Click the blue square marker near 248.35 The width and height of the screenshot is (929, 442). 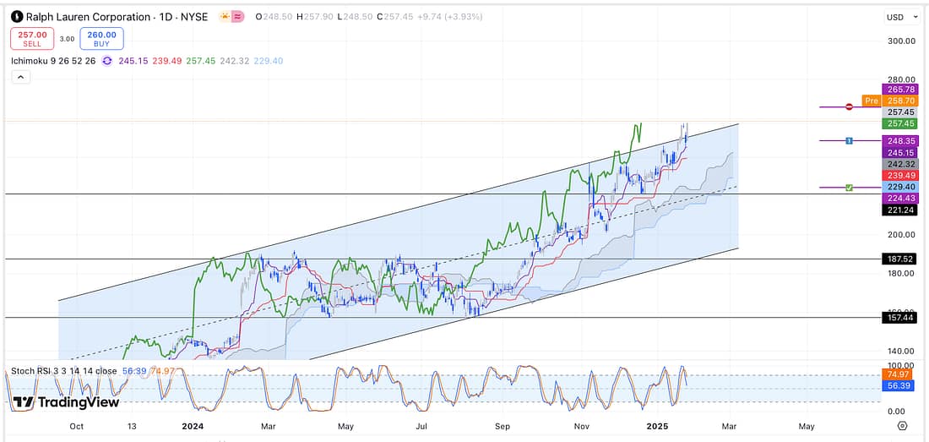coord(849,140)
